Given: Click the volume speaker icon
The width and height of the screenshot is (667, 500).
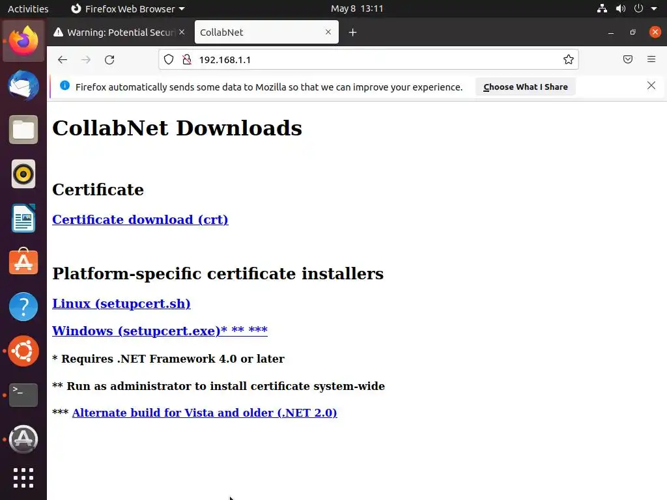Looking at the screenshot, I should (621, 8).
